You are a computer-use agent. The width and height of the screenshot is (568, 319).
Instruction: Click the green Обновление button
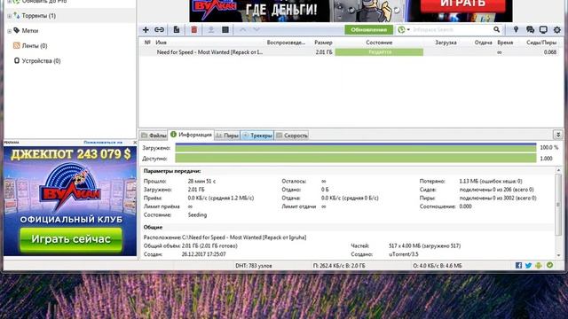[x=369, y=29]
